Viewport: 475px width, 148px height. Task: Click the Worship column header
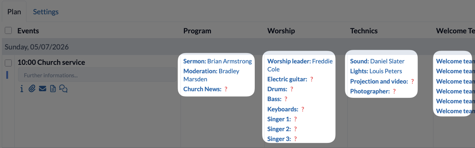(281, 31)
